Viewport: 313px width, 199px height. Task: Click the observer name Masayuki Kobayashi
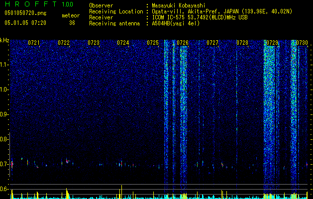pos(179,5)
